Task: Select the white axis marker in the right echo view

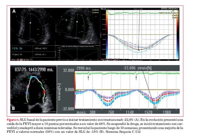Action: click(x=77, y=21)
